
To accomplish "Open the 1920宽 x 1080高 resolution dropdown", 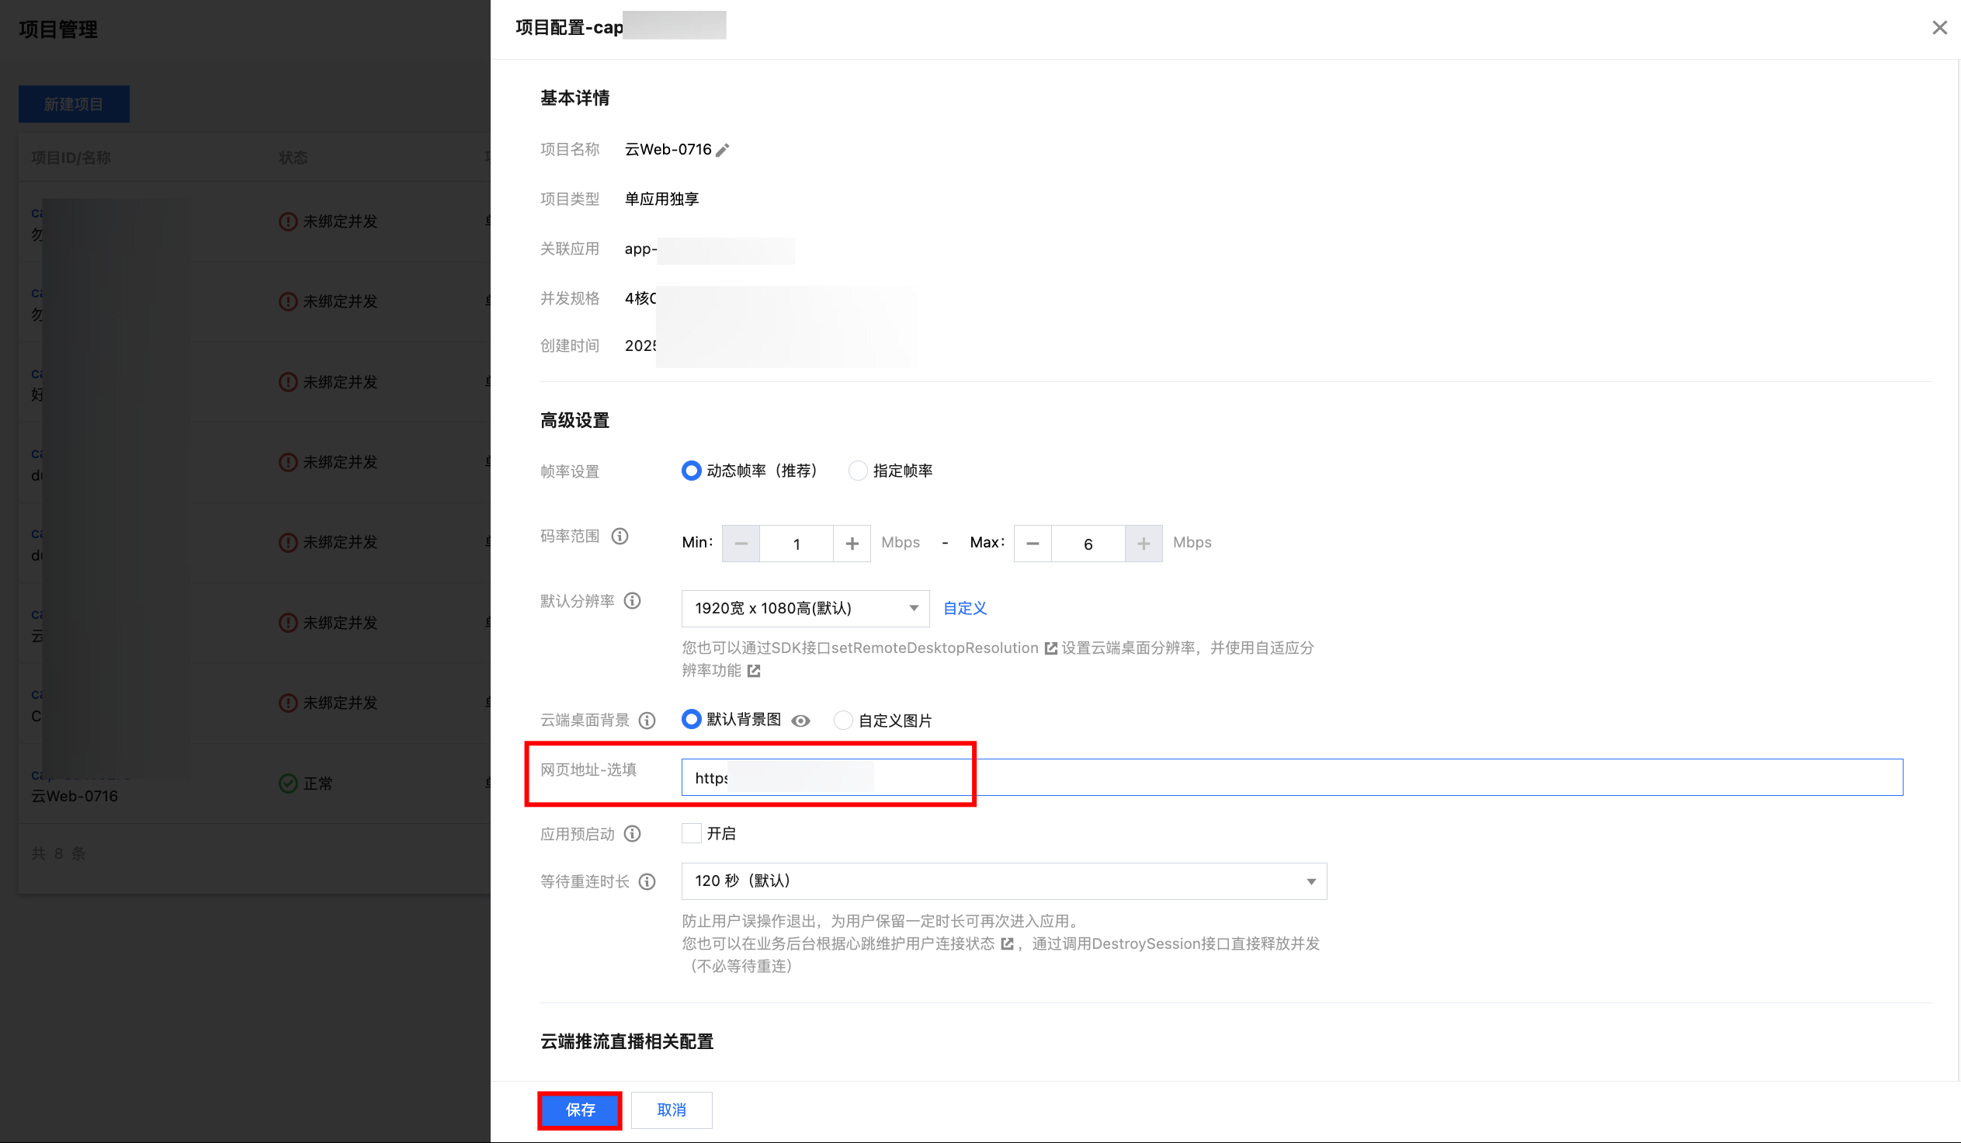I will point(804,608).
